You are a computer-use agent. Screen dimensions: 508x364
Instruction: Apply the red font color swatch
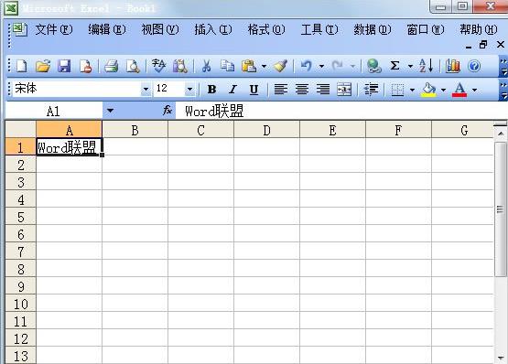coord(459,90)
